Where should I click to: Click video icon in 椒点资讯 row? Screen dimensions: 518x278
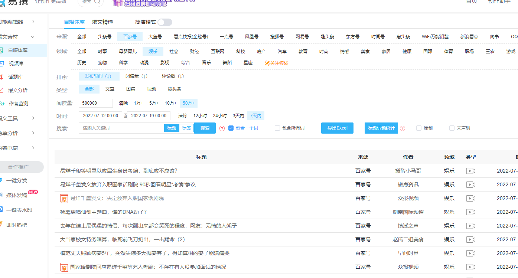tap(471, 184)
